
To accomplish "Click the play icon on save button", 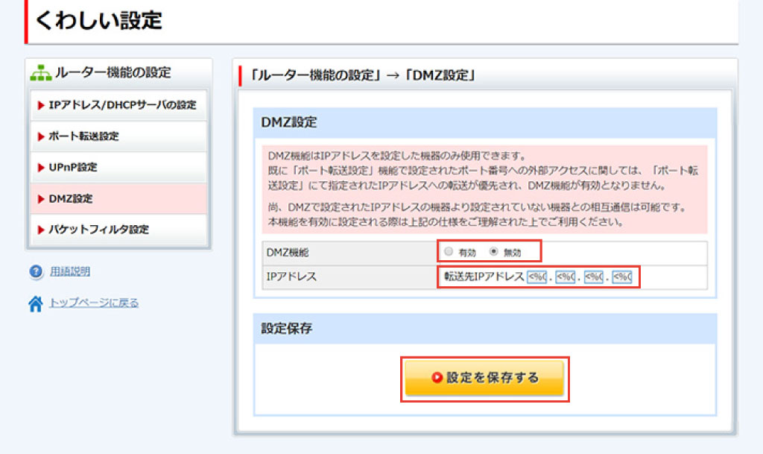I will 437,379.
